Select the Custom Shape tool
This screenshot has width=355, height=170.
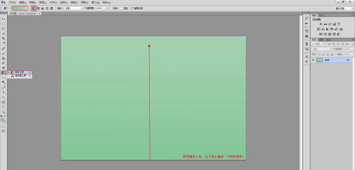[4, 102]
